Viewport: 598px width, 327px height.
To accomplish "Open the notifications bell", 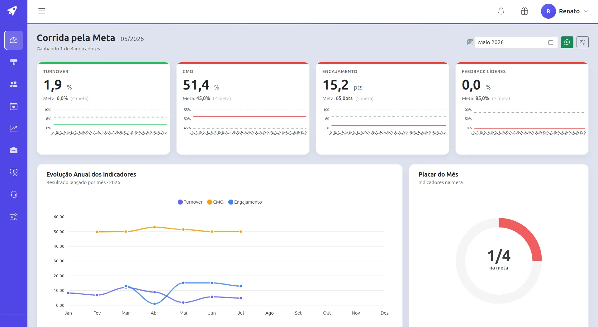I will tap(501, 11).
